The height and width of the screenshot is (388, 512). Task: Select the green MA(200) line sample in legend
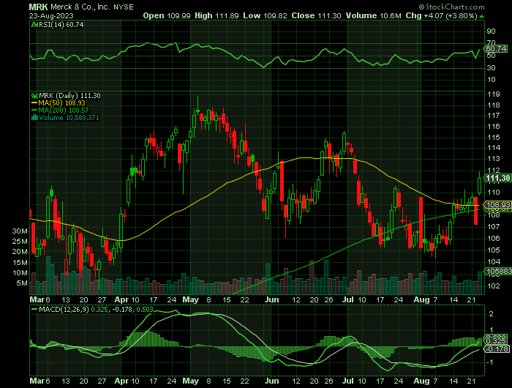(34, 111)
